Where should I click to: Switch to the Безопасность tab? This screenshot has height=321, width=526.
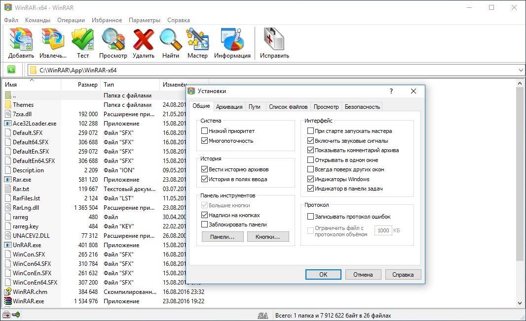362,107
